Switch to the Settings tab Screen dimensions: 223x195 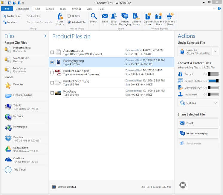[x=76, y=9]
